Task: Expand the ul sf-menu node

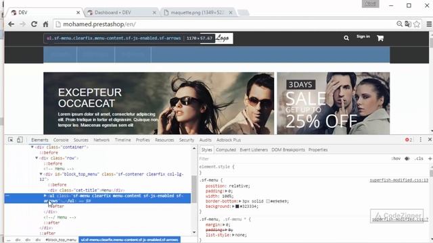Action: pos(45,196)
